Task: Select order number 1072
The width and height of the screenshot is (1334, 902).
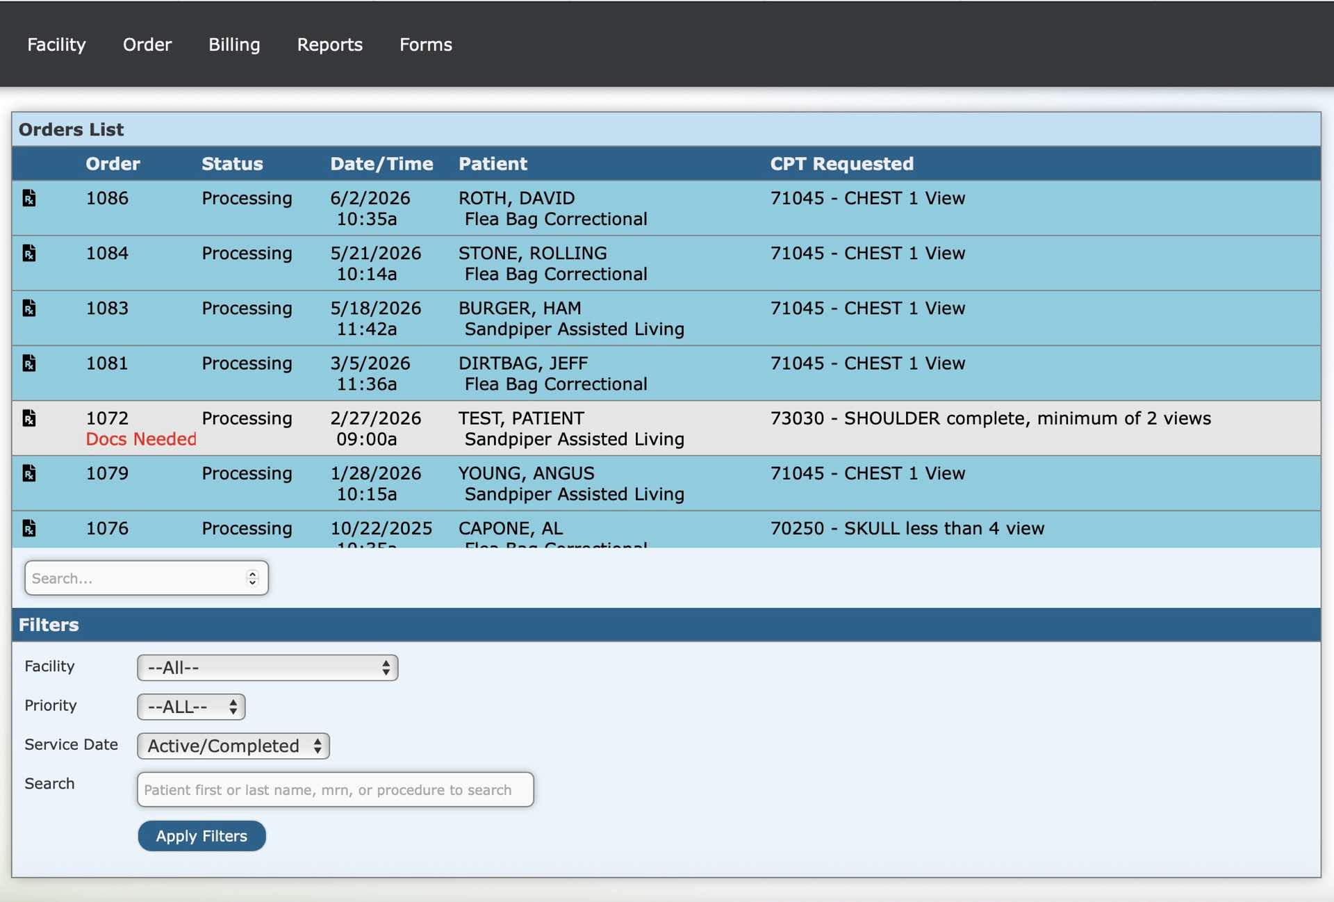Action: pyautogui.click(x=107, y=418)
